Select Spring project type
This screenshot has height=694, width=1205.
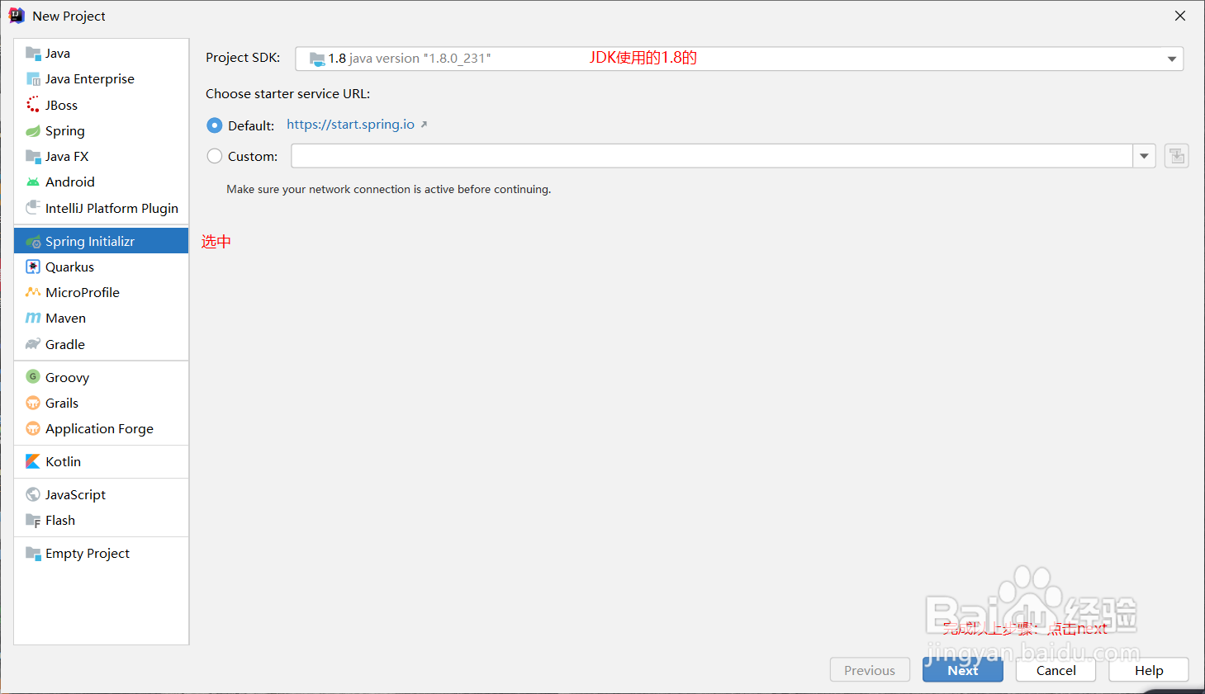tap(102, 130)
